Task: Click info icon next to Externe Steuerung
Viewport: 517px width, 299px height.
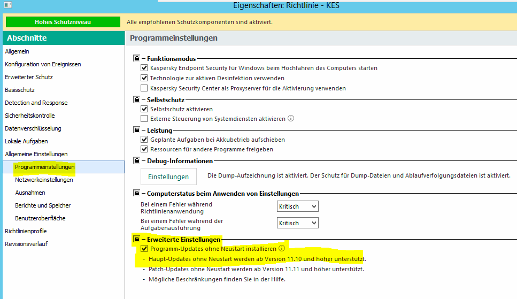Action: 291,118
